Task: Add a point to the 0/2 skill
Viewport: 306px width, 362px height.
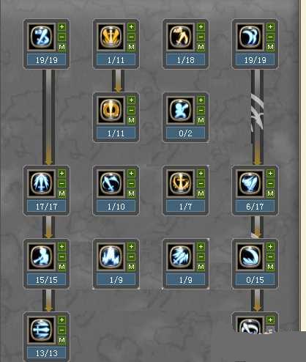Action: pyautogui.click(x=201, y=100)
